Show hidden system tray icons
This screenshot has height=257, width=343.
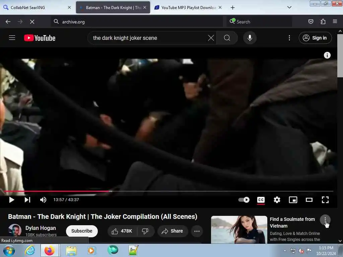pos(285,251)
